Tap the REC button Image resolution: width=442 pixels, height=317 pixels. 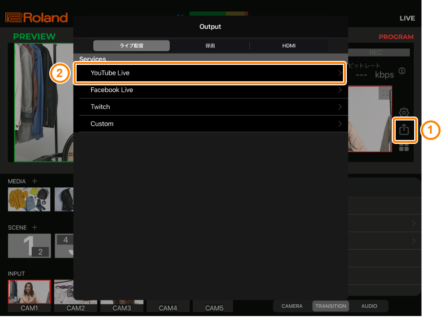tap(376, 52)
